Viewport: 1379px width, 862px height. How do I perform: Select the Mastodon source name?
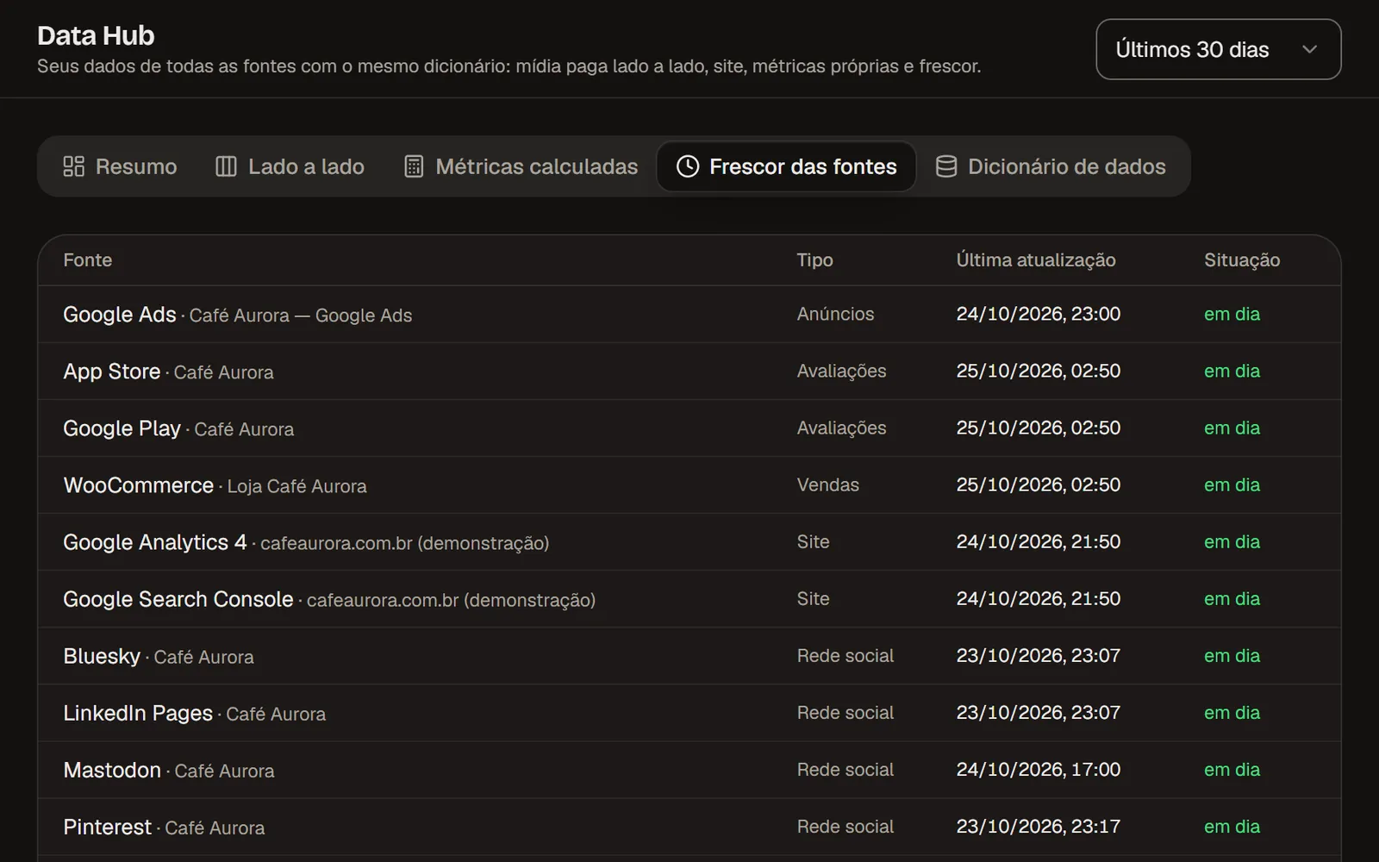(112, 770)
